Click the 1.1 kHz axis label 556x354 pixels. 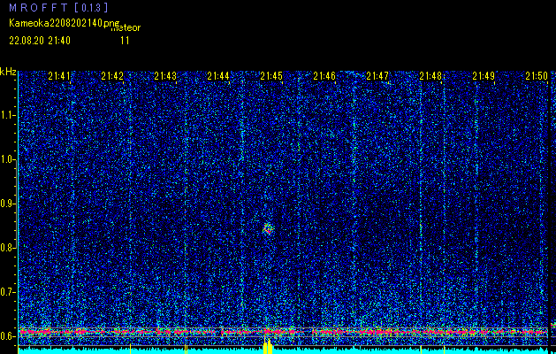8,115
